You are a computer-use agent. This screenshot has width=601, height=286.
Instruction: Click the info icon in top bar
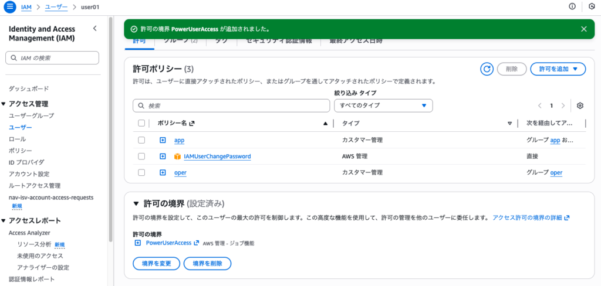tap(572, 6)
